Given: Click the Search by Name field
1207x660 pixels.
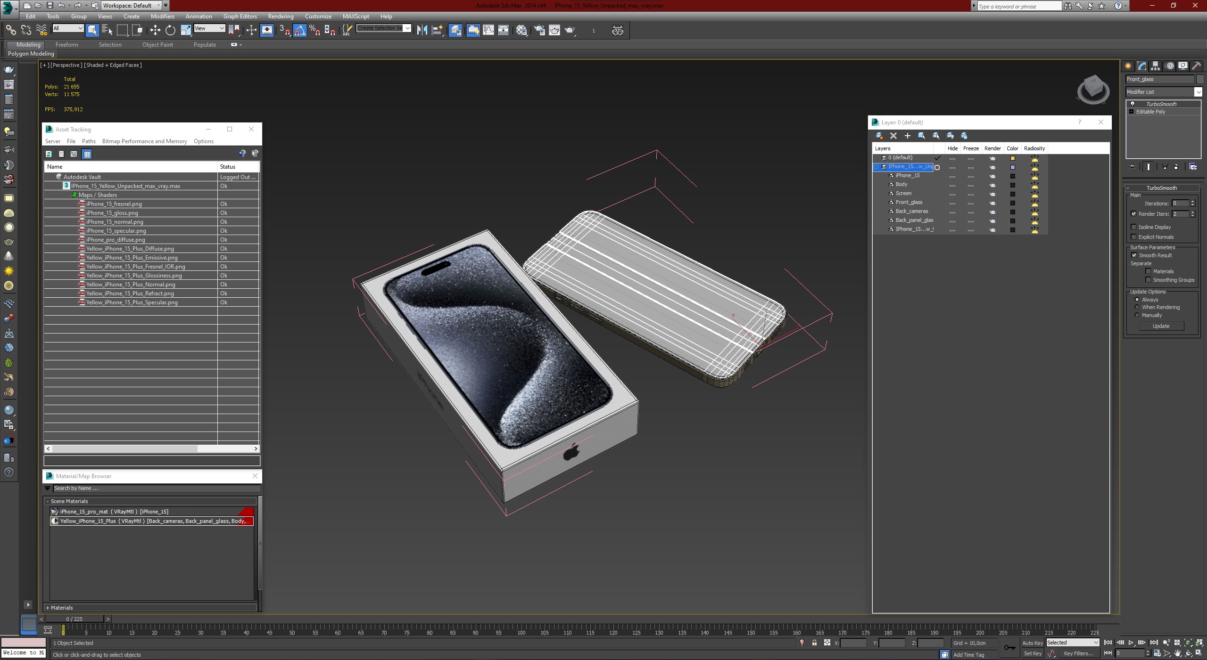Looking at the screenshot, I should [x=156, y=489].
